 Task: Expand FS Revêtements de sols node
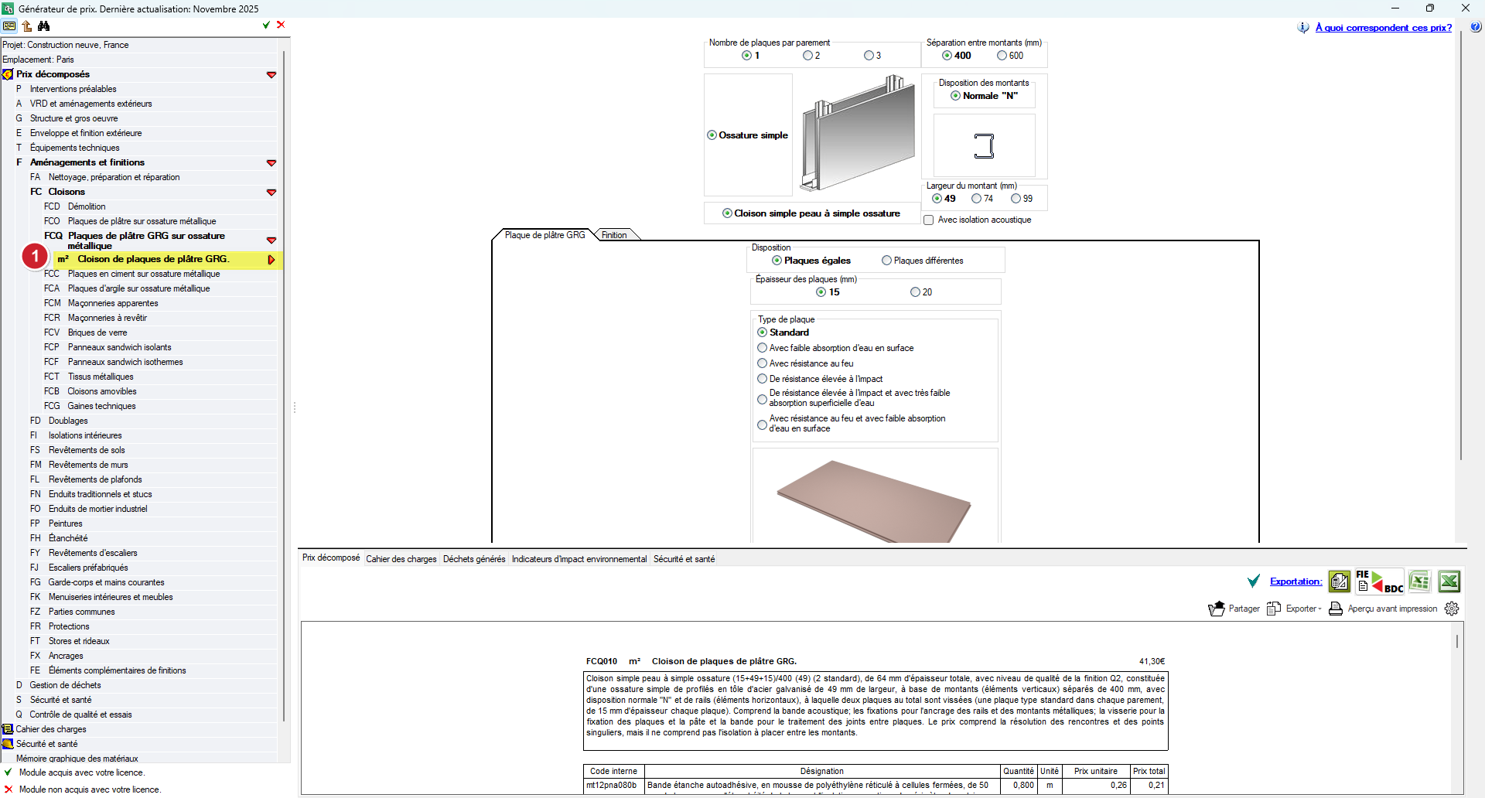pyautogui.click(x=87, y=450)
